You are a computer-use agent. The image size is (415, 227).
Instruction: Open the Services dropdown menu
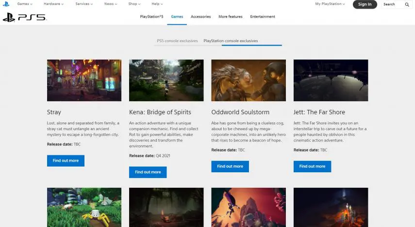click(x=84, y=4)
